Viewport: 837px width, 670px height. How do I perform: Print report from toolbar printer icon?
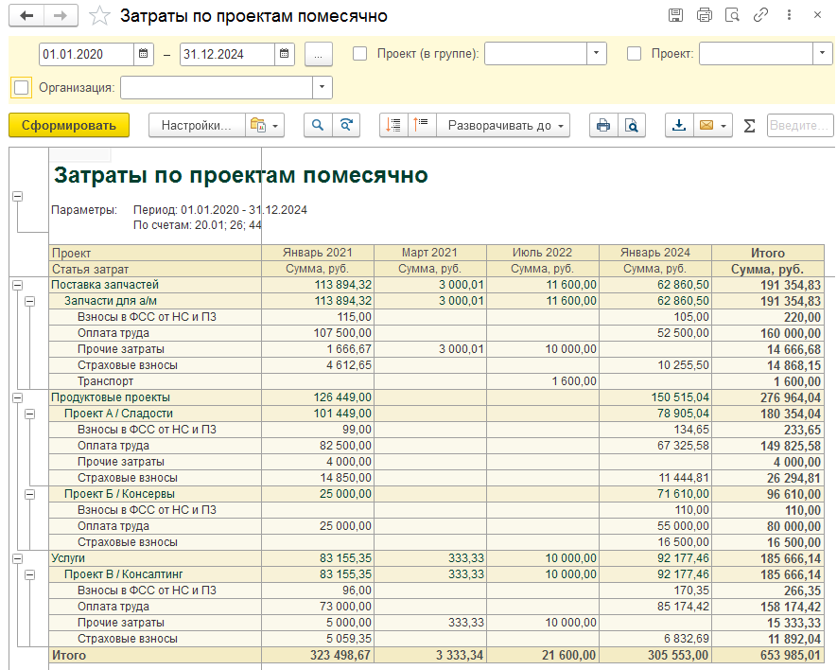click(603, 126)
